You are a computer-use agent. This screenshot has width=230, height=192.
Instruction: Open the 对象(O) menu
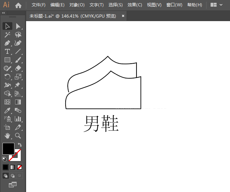[x=77, y=5]
